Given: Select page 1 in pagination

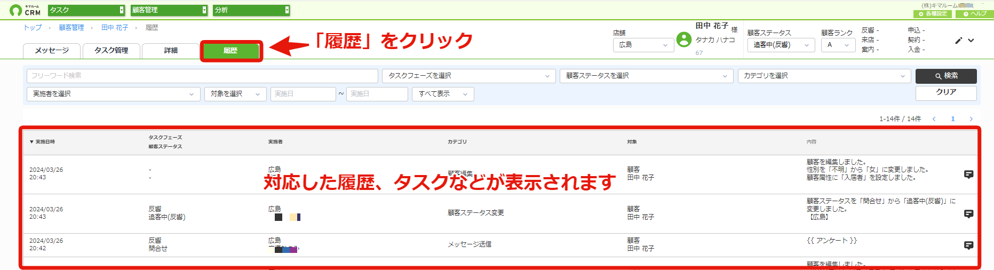Looking at the screenshot, I should click(953, 119).
